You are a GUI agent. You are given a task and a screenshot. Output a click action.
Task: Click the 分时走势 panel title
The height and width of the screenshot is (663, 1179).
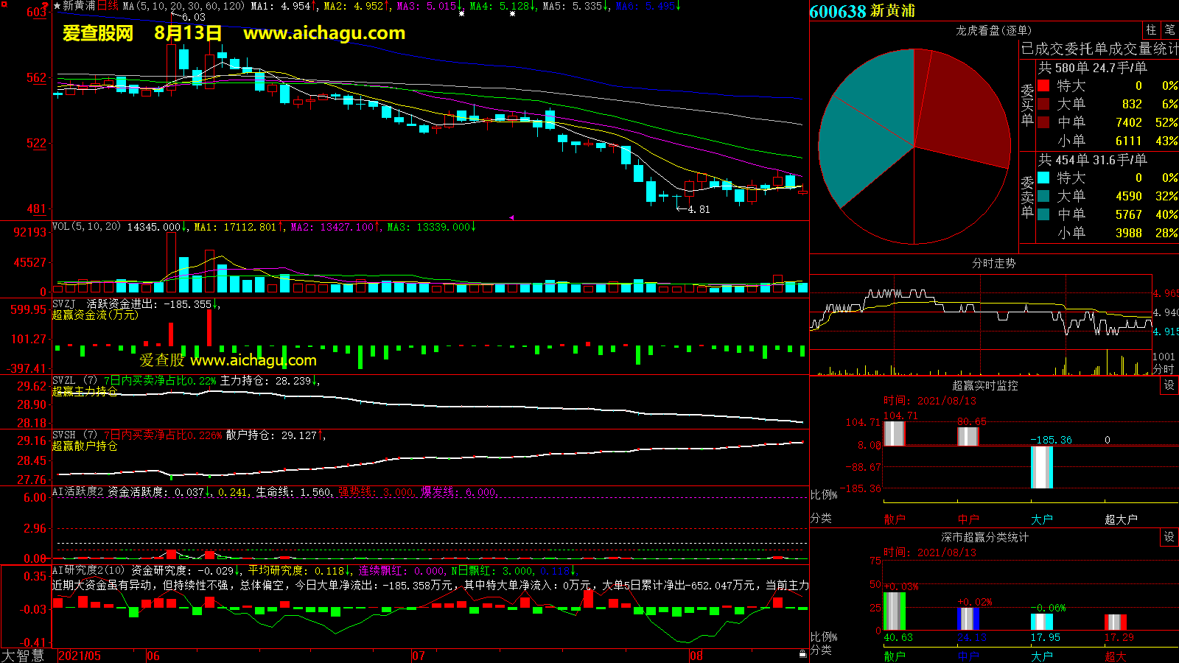993,263
